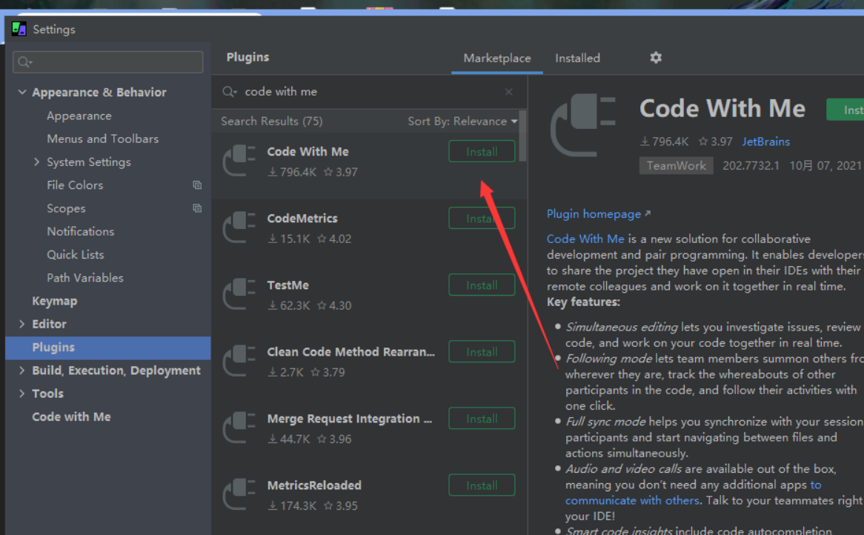Viewport: 864px width, 535px height.
Task: Select Menus and Toolbars settings
Action: 102,139
